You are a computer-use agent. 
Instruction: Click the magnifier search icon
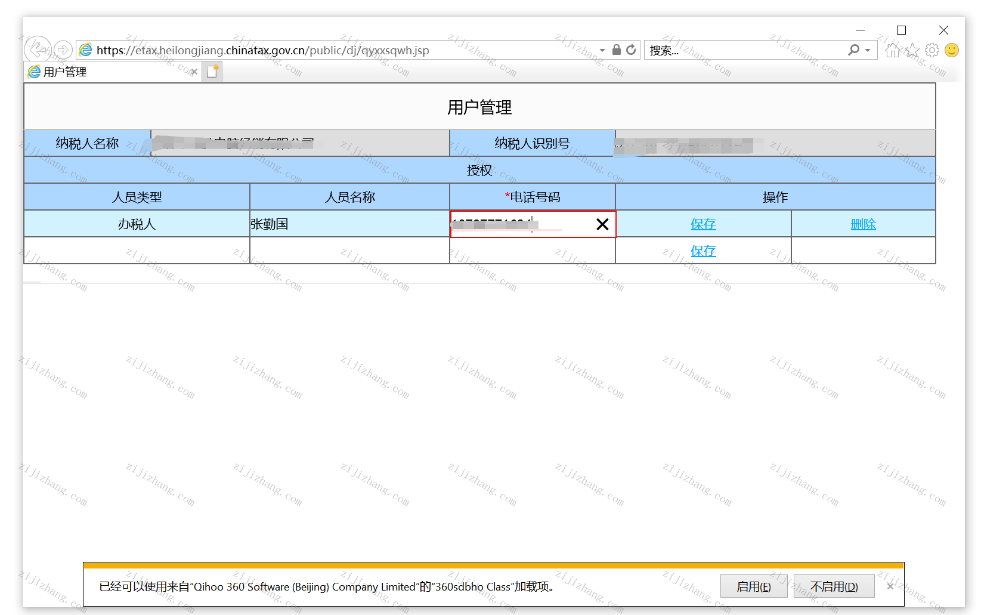854,50
